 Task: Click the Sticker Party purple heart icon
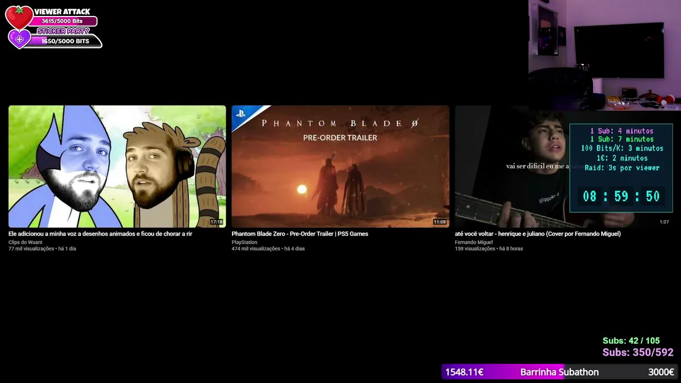(x=19, y=39)
